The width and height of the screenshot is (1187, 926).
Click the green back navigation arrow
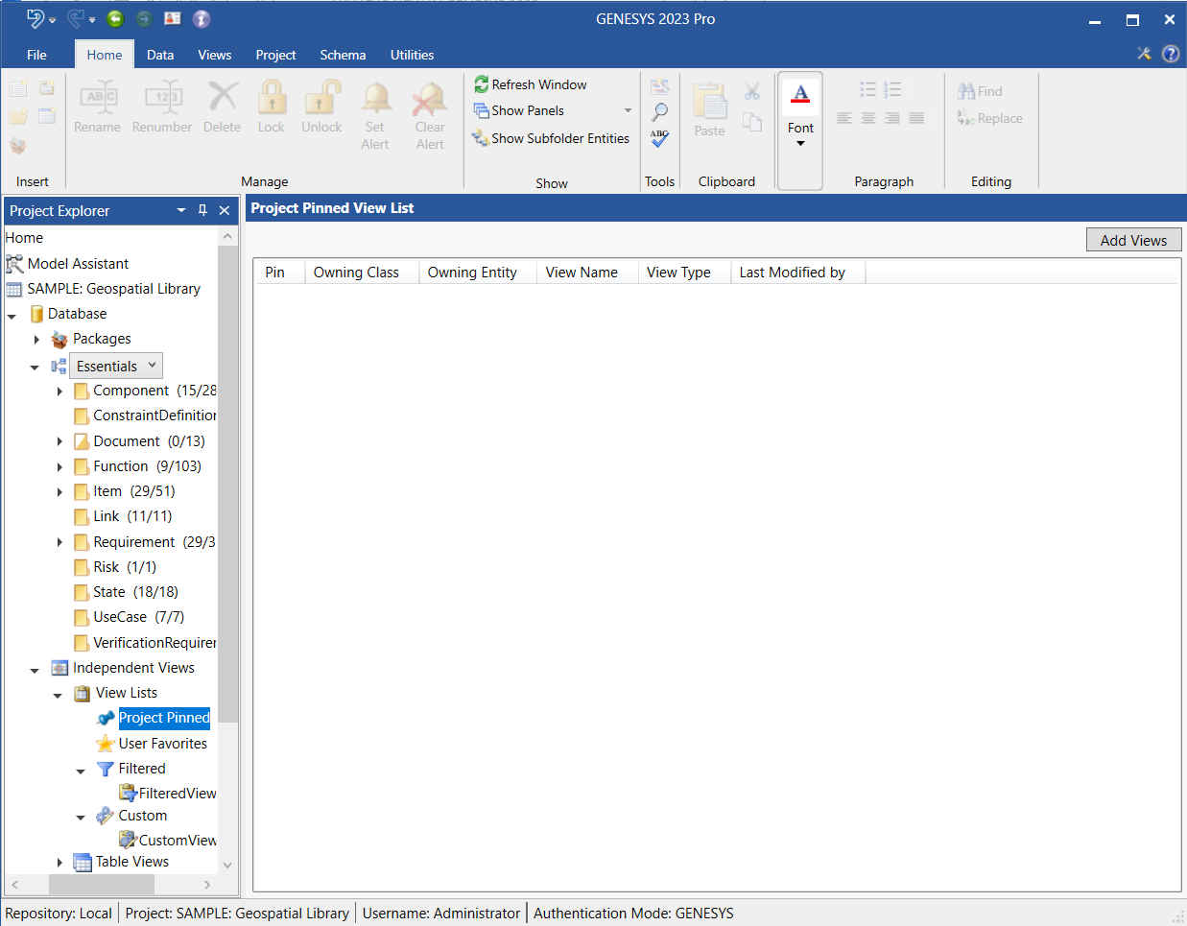(x=115, y=18)
